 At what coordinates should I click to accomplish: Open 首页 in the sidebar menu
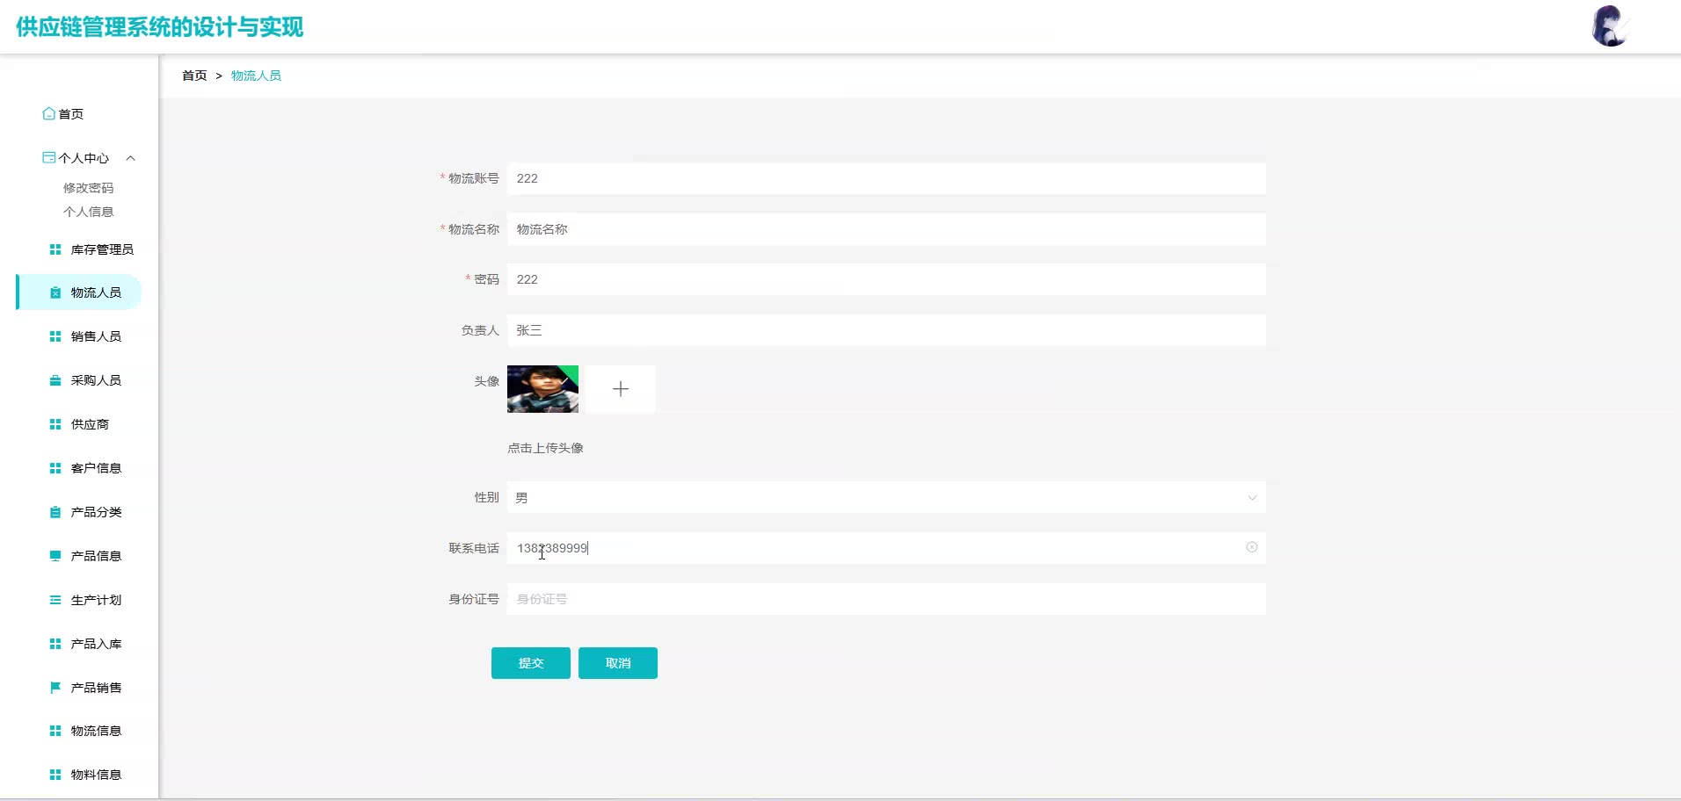tap(71, 114)
